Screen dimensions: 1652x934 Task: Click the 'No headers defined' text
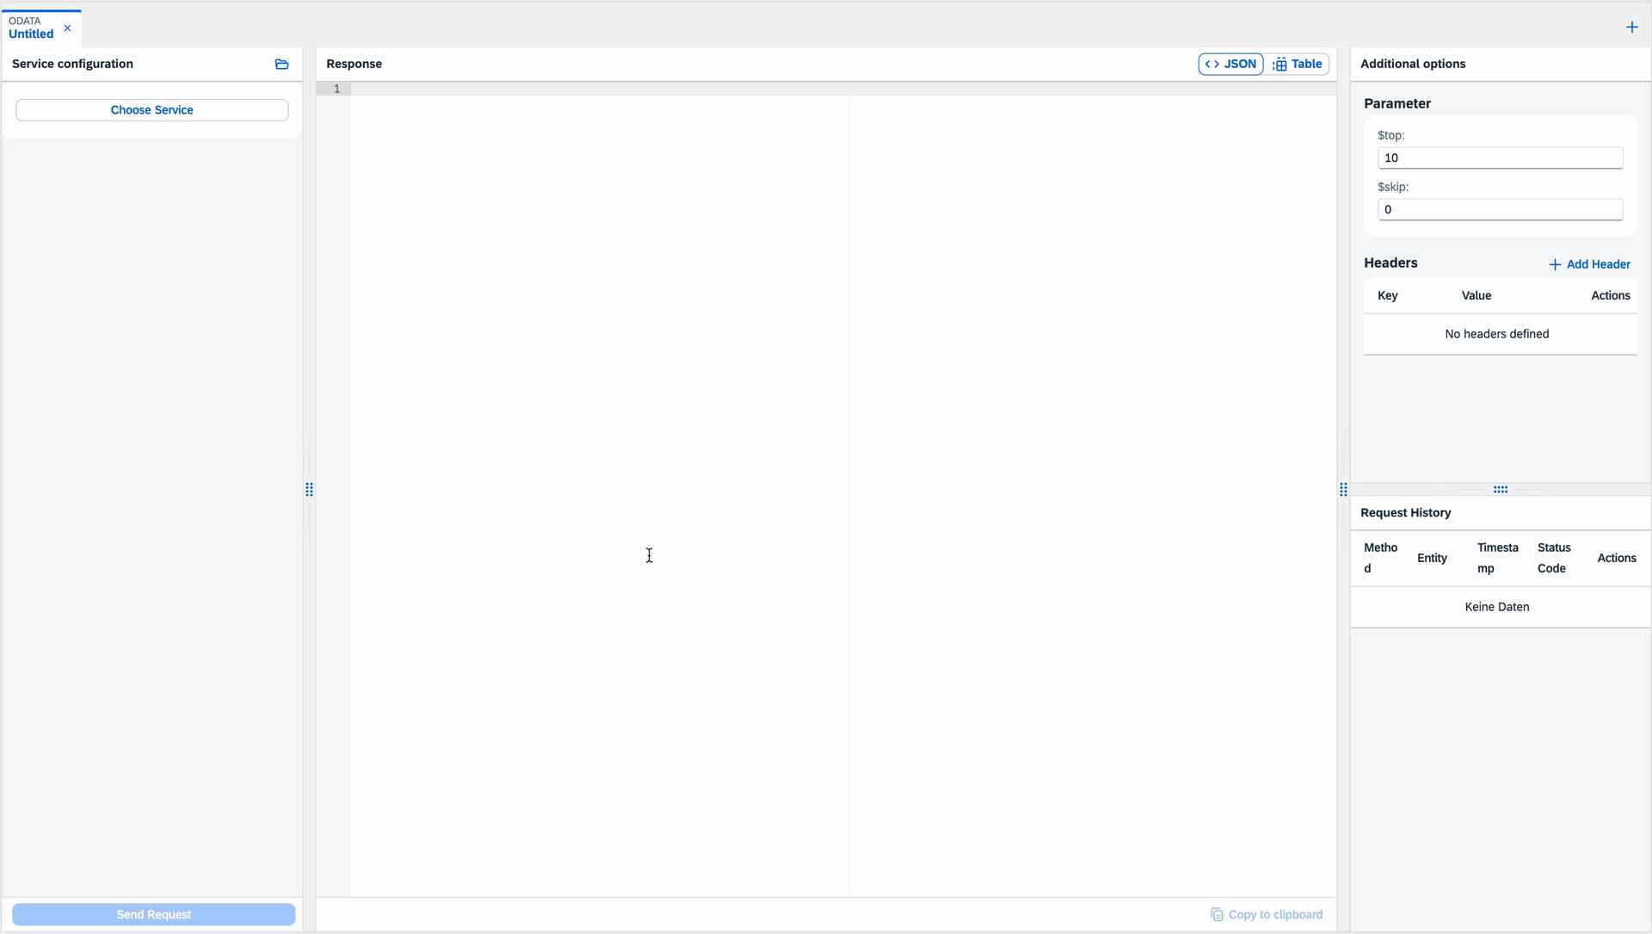click(1496, 335)
